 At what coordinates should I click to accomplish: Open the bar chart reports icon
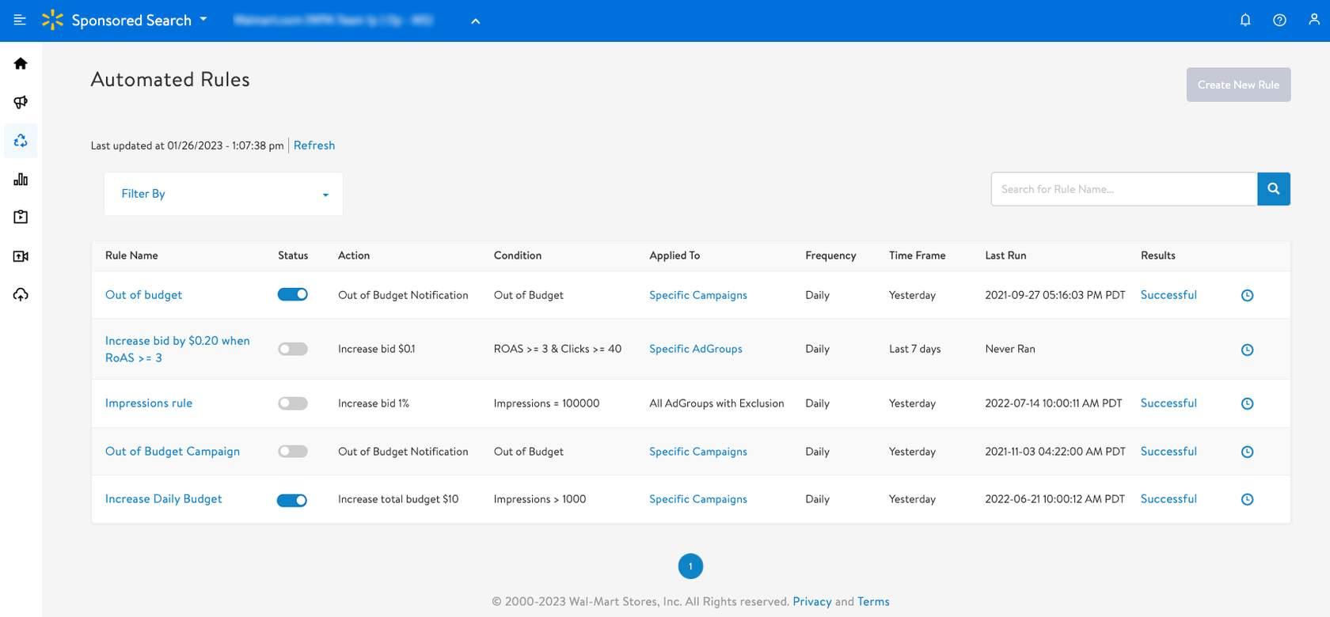click(x=21, y=180)
